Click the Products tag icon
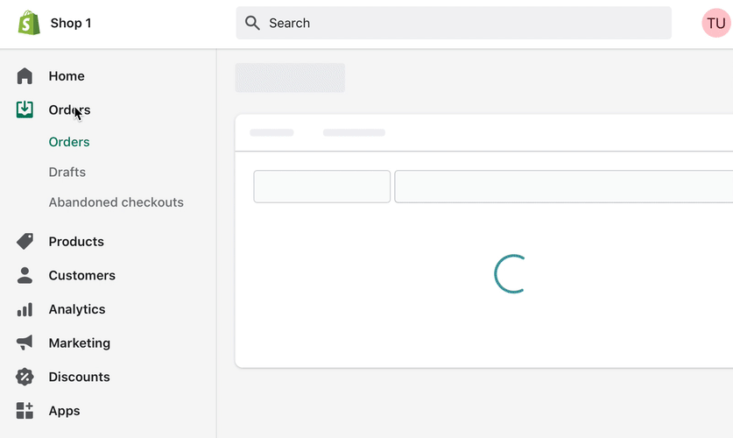This screenshot has width=733, height=438. point(25,241)
